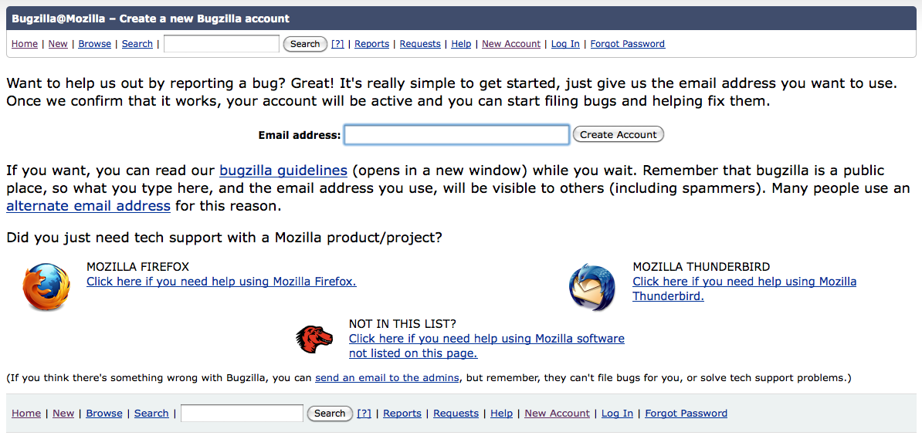Click the Mozilla Thunderbird logo icon
The width and height of the screenshot is (922, 439).
point(592,288)
